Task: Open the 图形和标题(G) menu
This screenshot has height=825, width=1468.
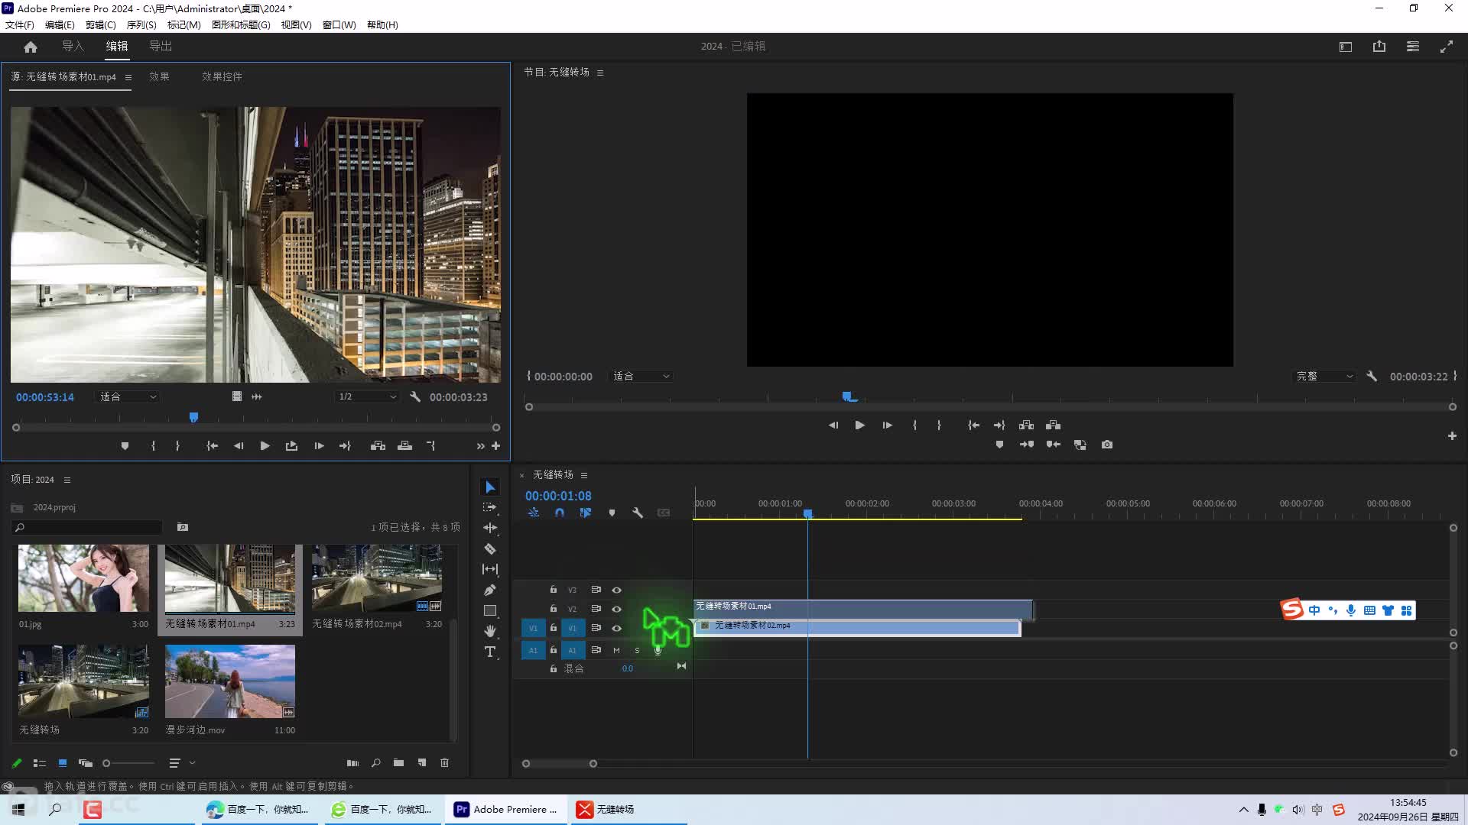Action: tap(241, 24)
